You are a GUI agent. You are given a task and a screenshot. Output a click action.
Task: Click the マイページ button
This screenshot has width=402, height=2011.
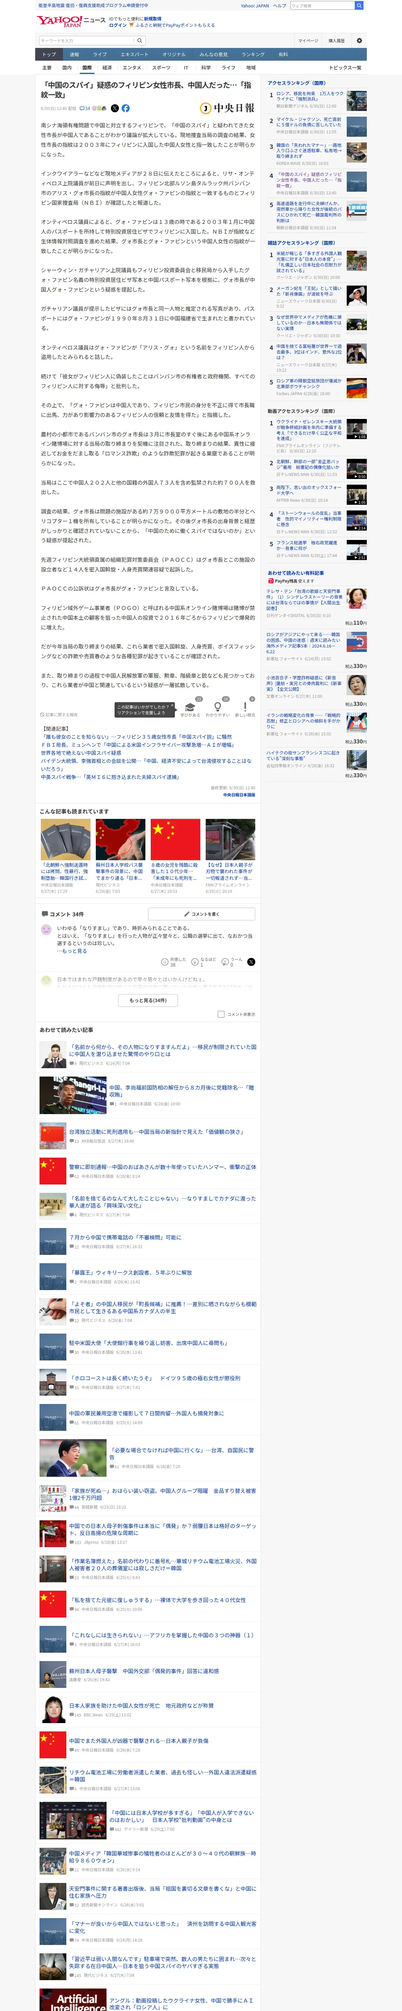pos(308,41)
